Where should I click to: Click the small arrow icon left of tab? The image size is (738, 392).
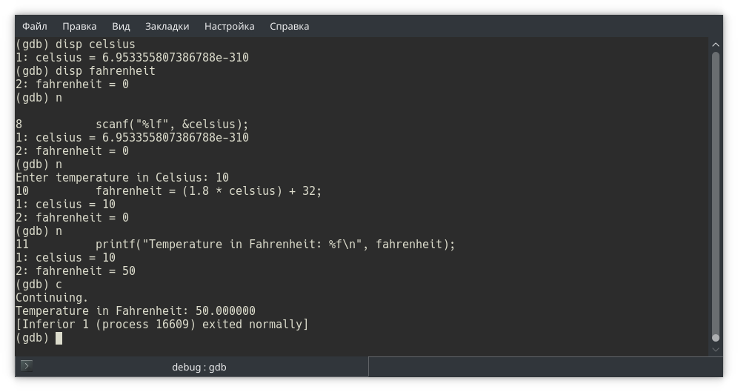tap(27, 365)
